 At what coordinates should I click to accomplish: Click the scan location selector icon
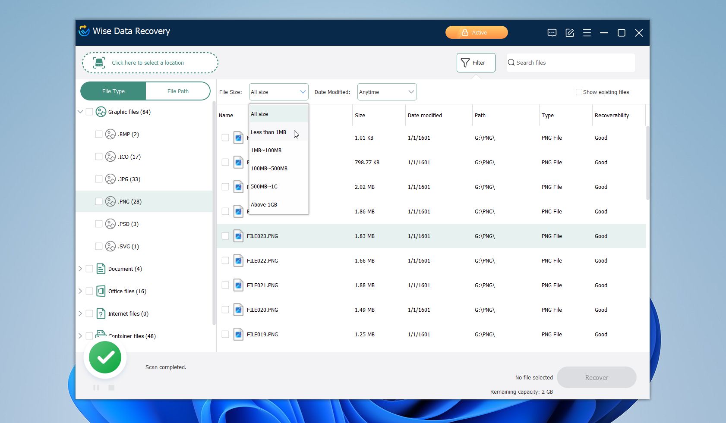click(99, 63)
